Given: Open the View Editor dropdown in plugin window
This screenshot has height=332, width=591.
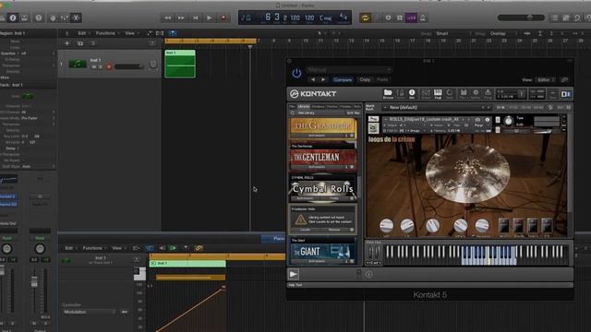Looking at the screenshot, I should pyautogui.click(x=546, y=80).
